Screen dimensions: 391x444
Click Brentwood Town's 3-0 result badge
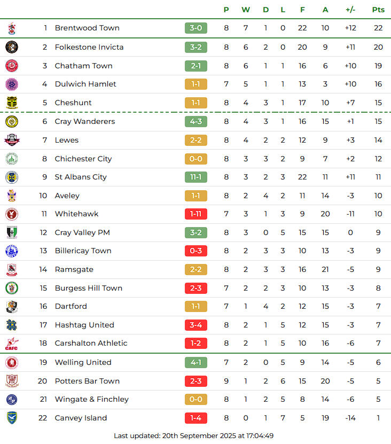195,28
